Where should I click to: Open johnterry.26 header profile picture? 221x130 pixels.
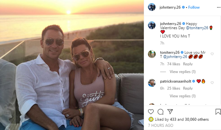152,7
